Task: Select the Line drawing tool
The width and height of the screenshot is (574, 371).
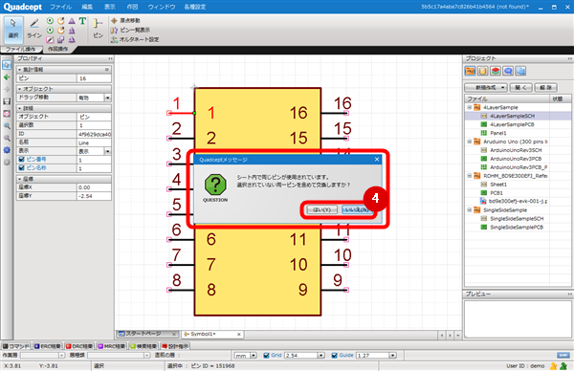Action: click(34, 29)
